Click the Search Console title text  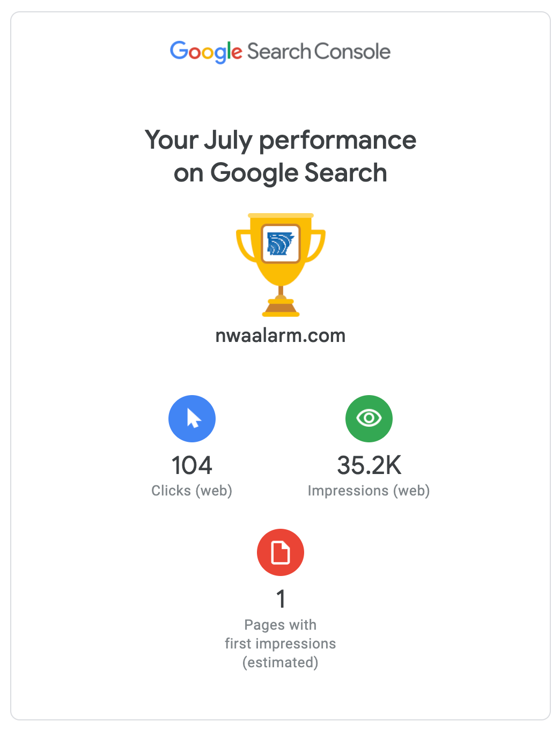[319, 52]
